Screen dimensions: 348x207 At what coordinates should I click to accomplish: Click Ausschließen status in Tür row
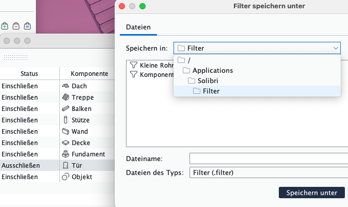pyautogui.click(x=21, y=165)
